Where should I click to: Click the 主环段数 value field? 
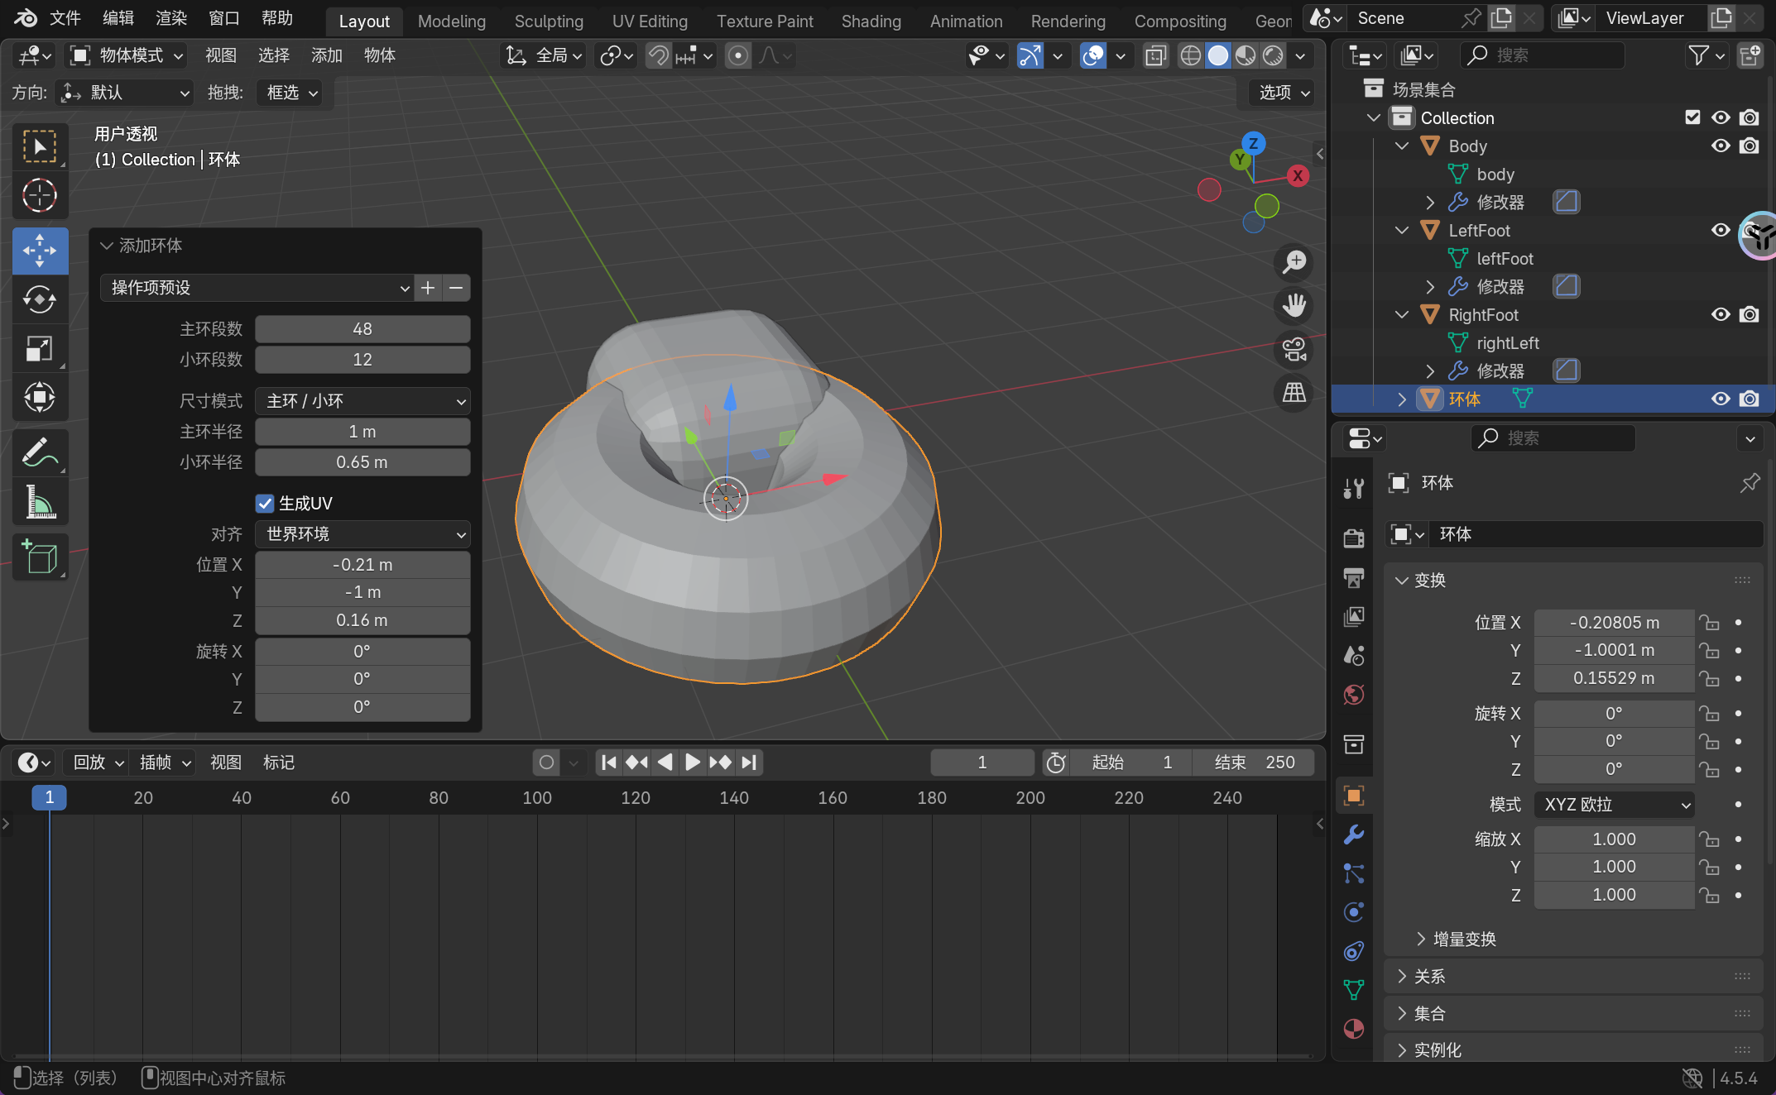click(x=362, y=329)
